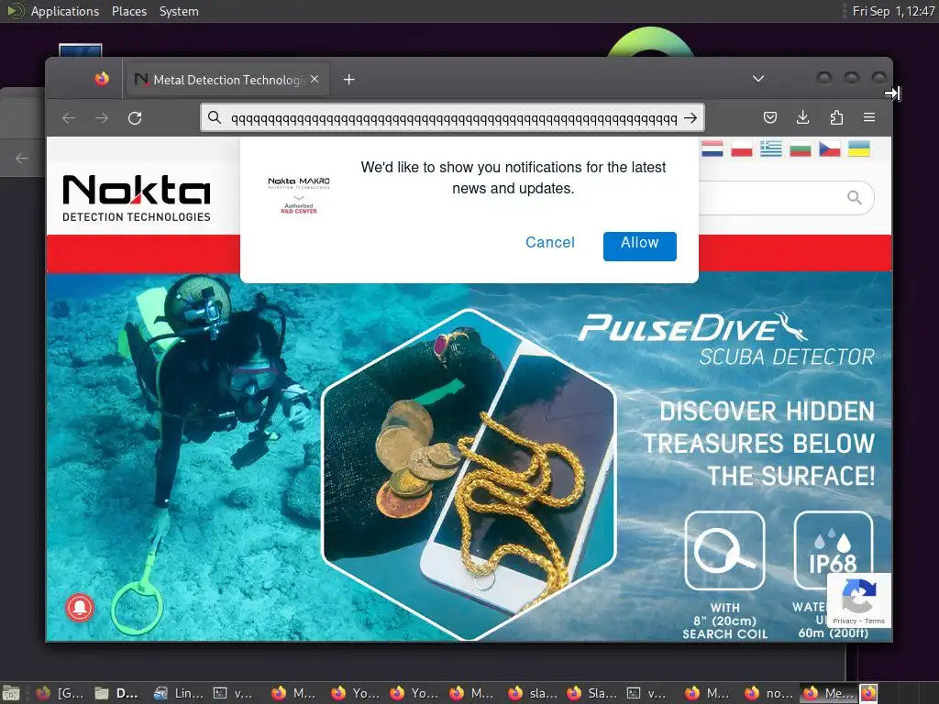Open the Firefox hamburger menu

point(869,117)
